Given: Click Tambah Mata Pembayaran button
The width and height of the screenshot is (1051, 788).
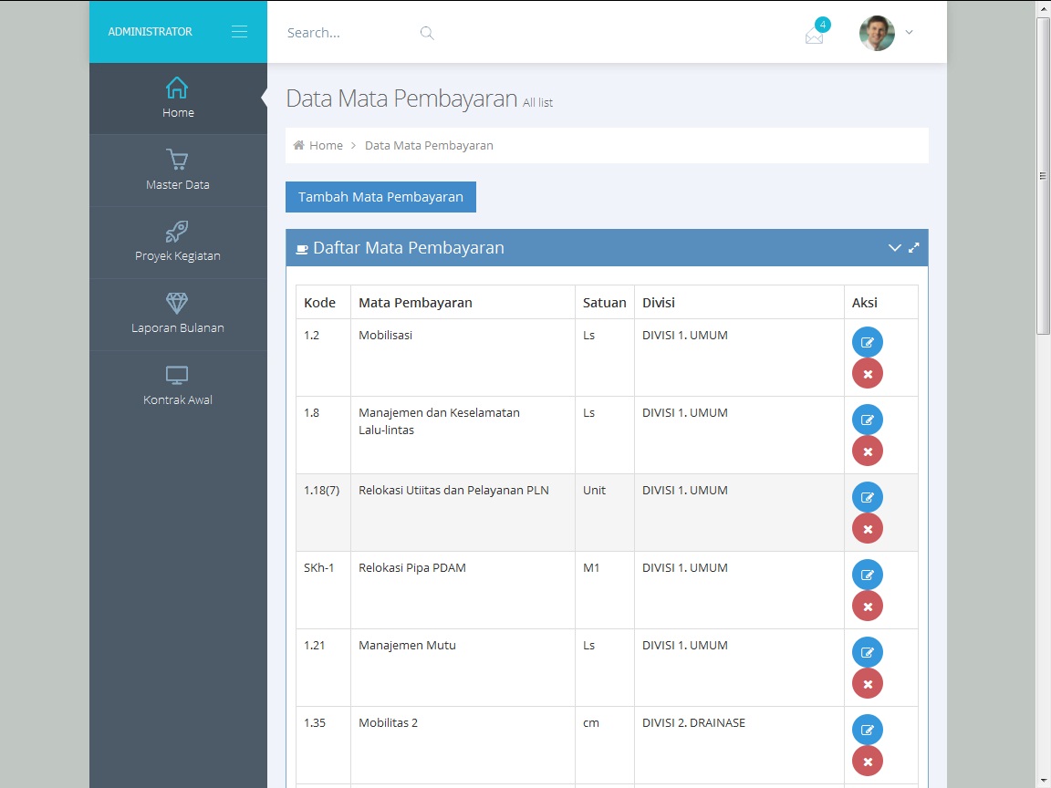Looking at the screenshot, I should 380,197.
